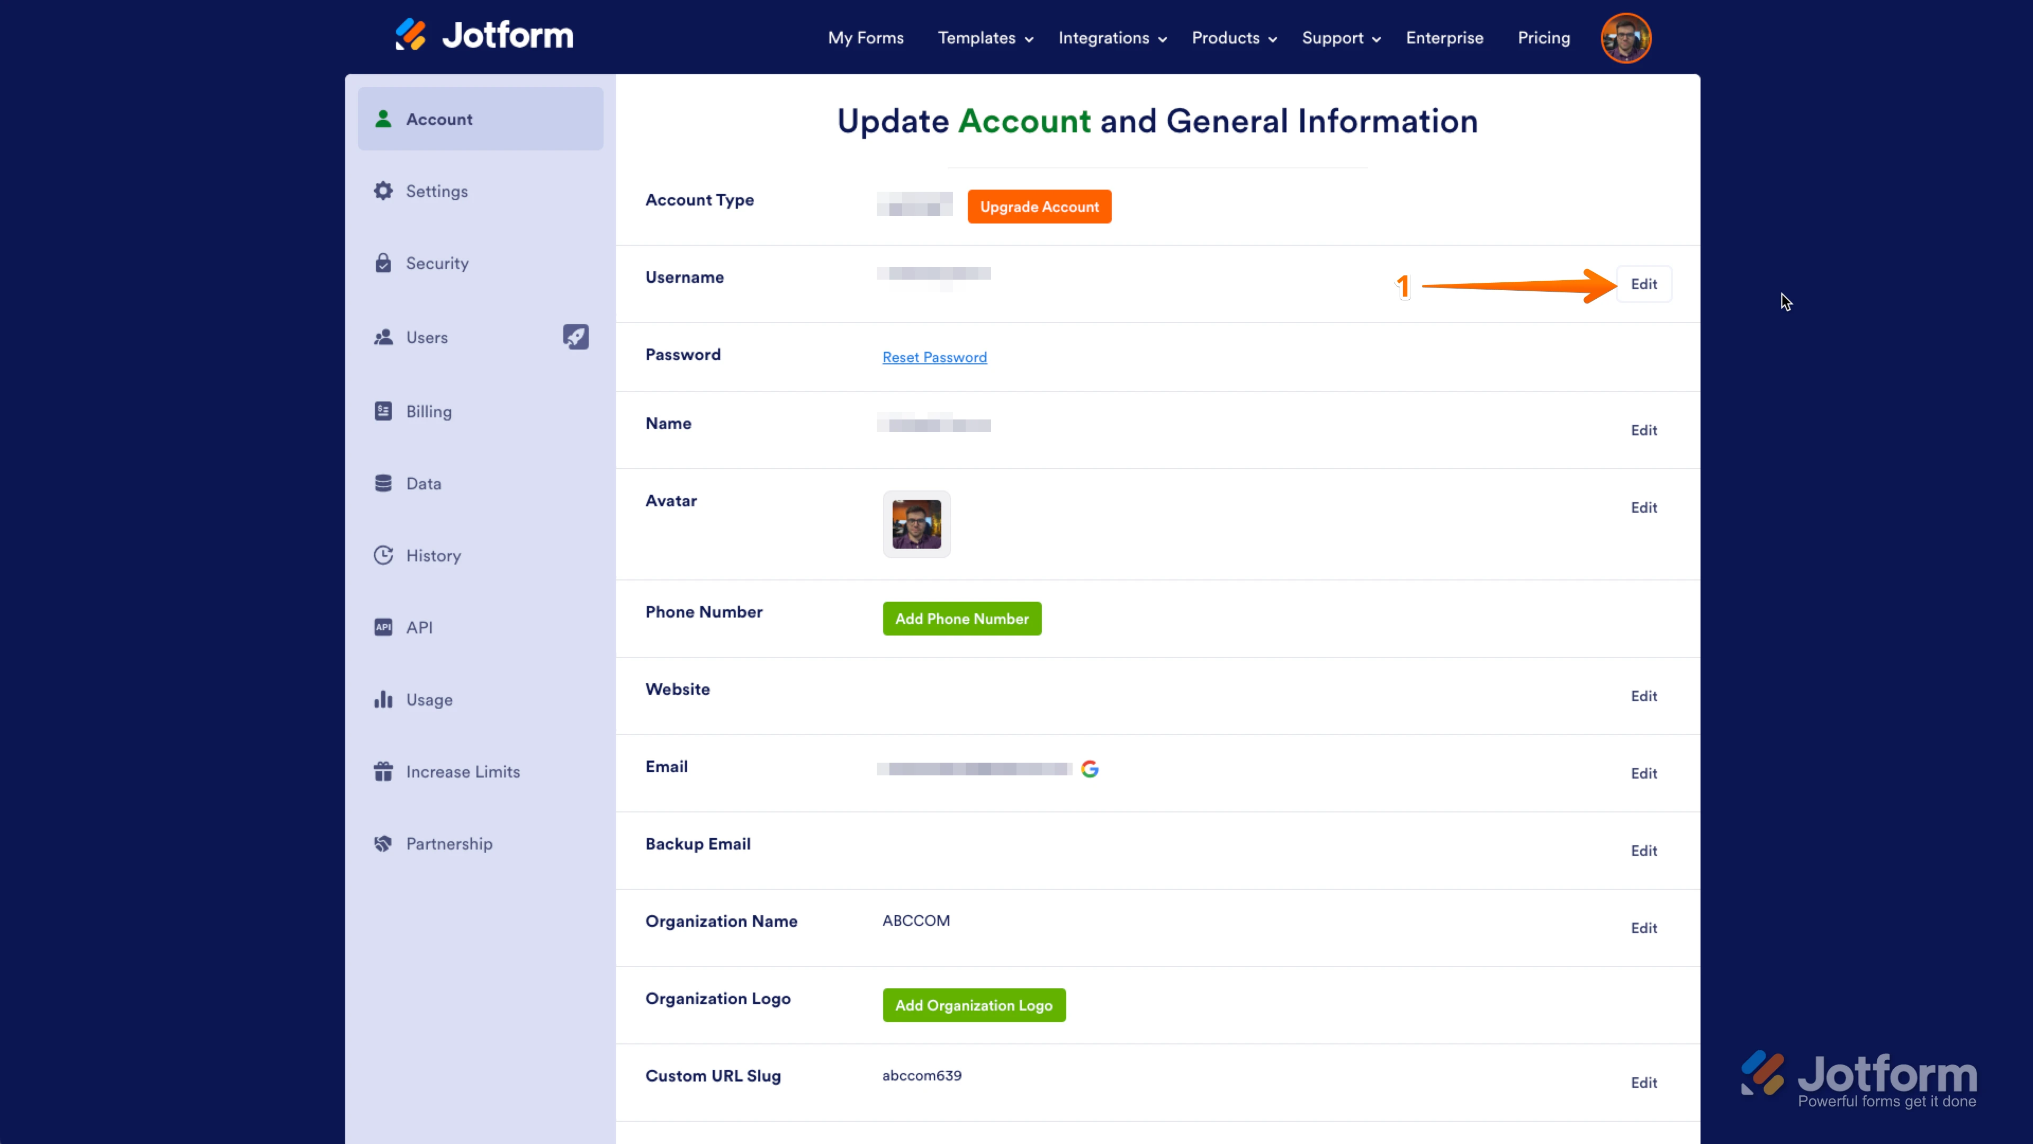The width and height of the screenshot is (2033, 1144).
Task: Click the Add Phone Number button
Action: [x=962, y=618]
